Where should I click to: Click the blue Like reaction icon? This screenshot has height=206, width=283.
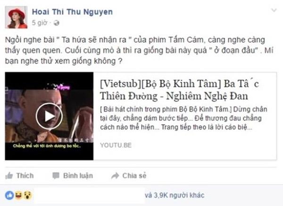pos(9,195)
